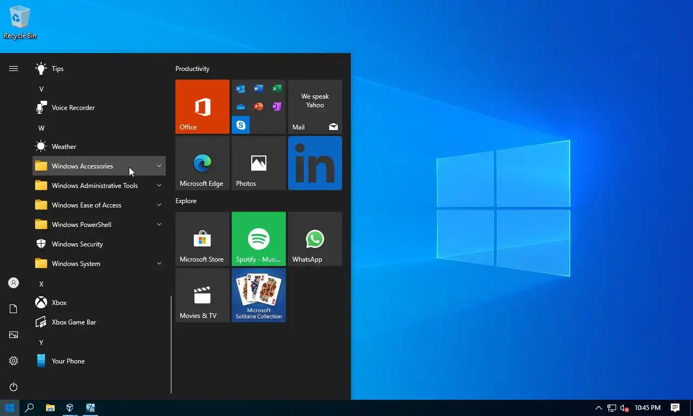Open the Office tile
Image resolution: width=693 pixels, height=416 pixels.
pos(202,107)
